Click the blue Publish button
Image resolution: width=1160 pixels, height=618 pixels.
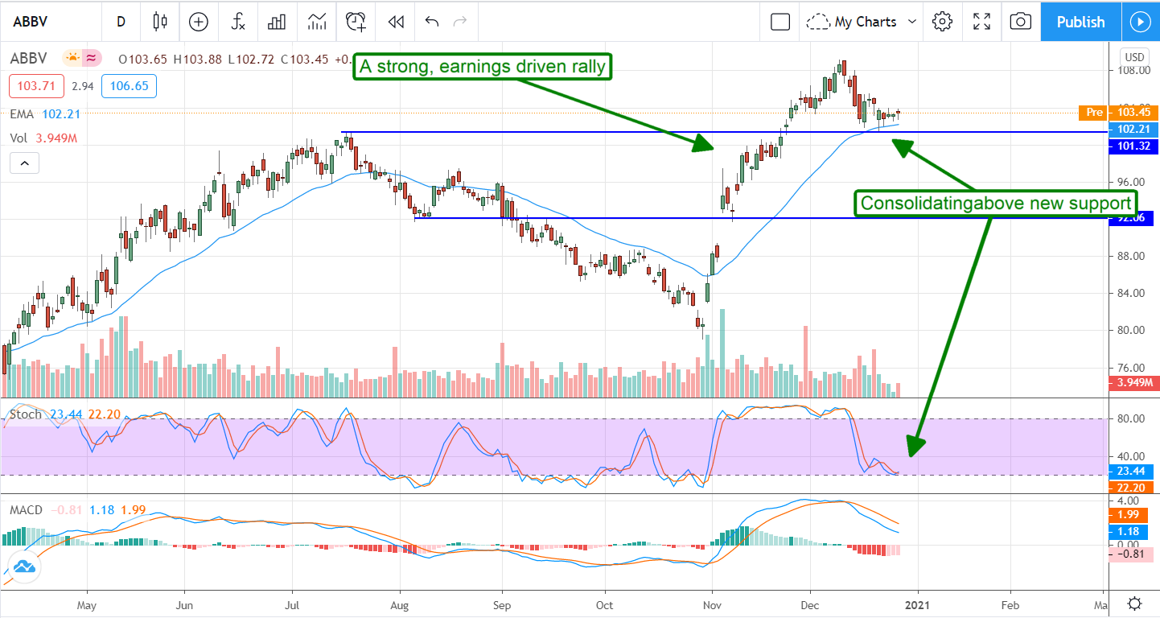(x=1080, y=22)
